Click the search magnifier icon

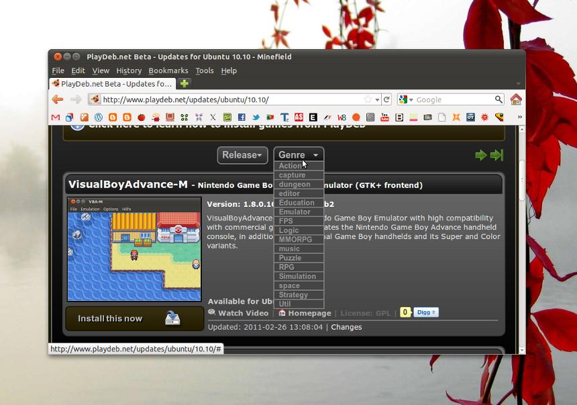tap(499, 99)
